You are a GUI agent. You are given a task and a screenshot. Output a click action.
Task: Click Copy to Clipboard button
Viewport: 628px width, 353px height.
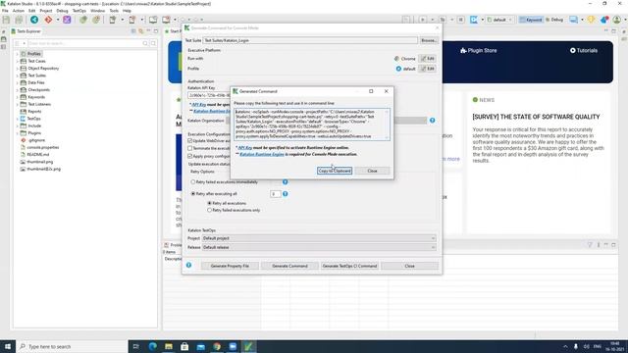pos(335,171)
